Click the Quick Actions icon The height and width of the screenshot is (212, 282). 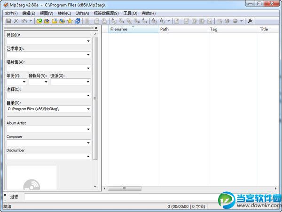pos(162,21)
